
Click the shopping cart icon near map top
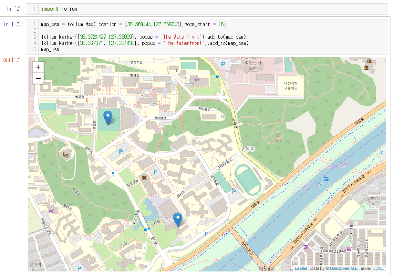pos(196,80)
